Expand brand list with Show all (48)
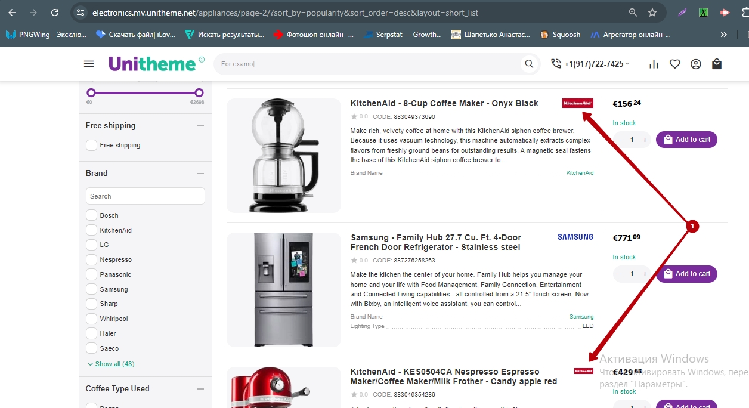The image size is (749, 408). tap(111, 364)
